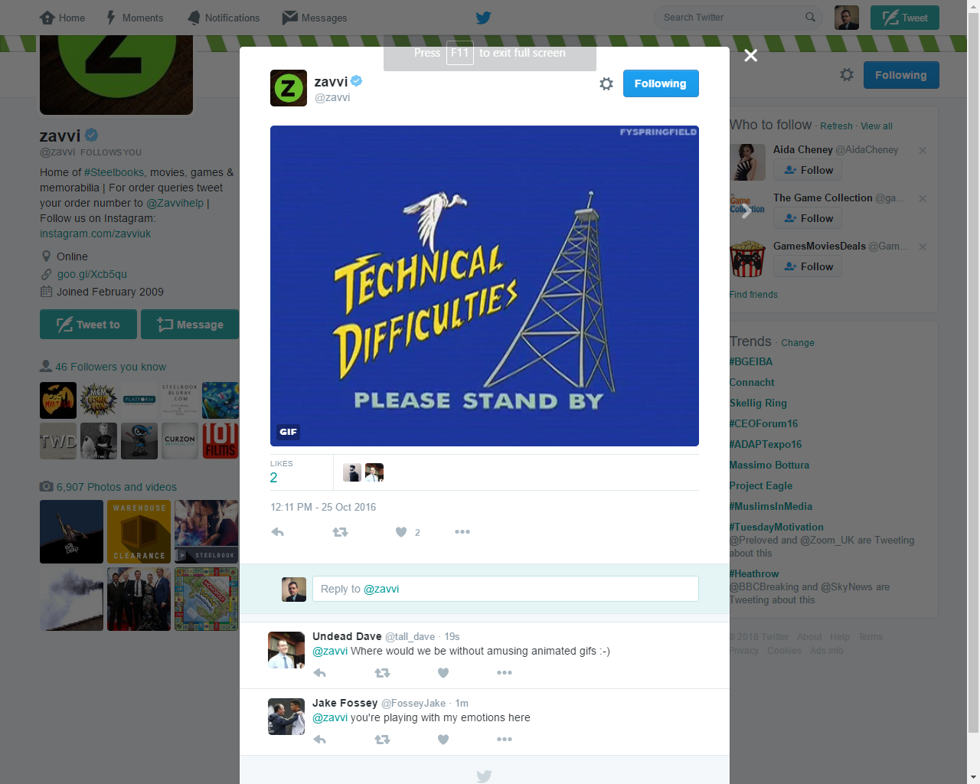This screenshot has height=784, width=980.
Task: Open 46 Followers you know
Action: 110,367
